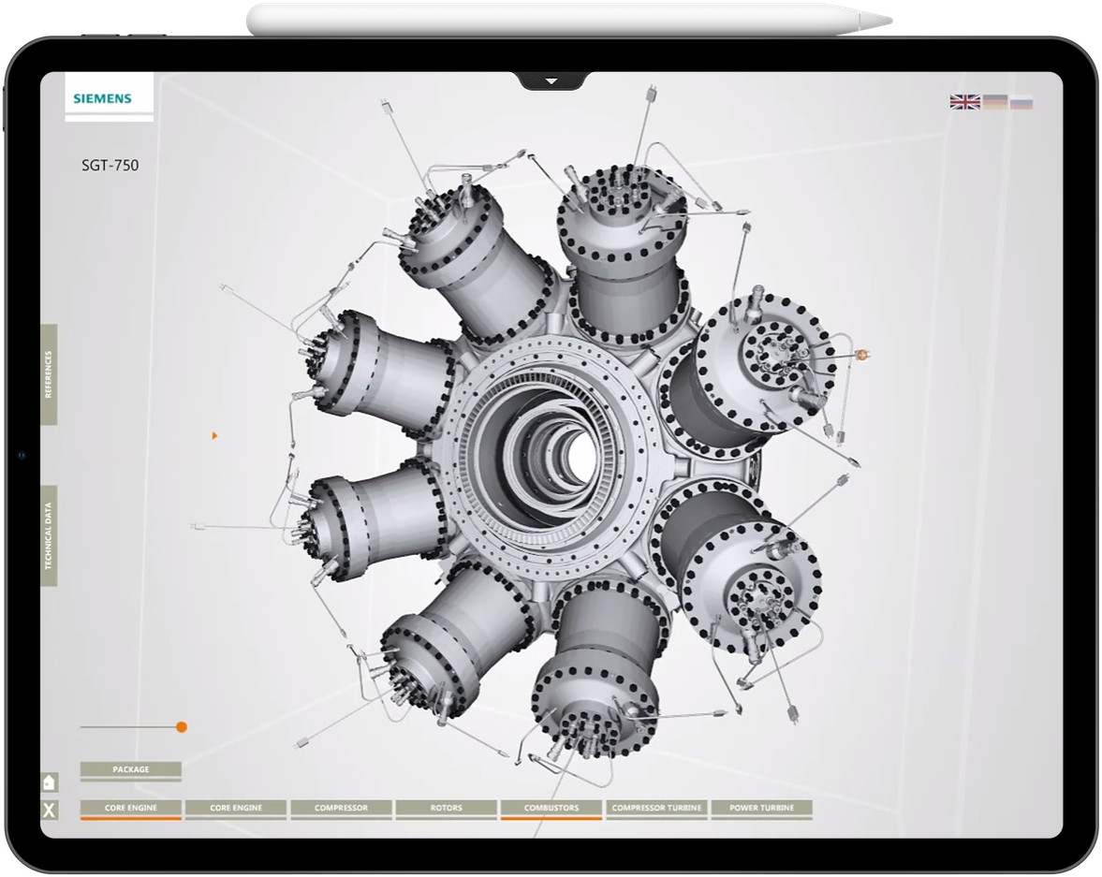
Task: Click the orange arrow marker beside the engine
Action: 214,434
